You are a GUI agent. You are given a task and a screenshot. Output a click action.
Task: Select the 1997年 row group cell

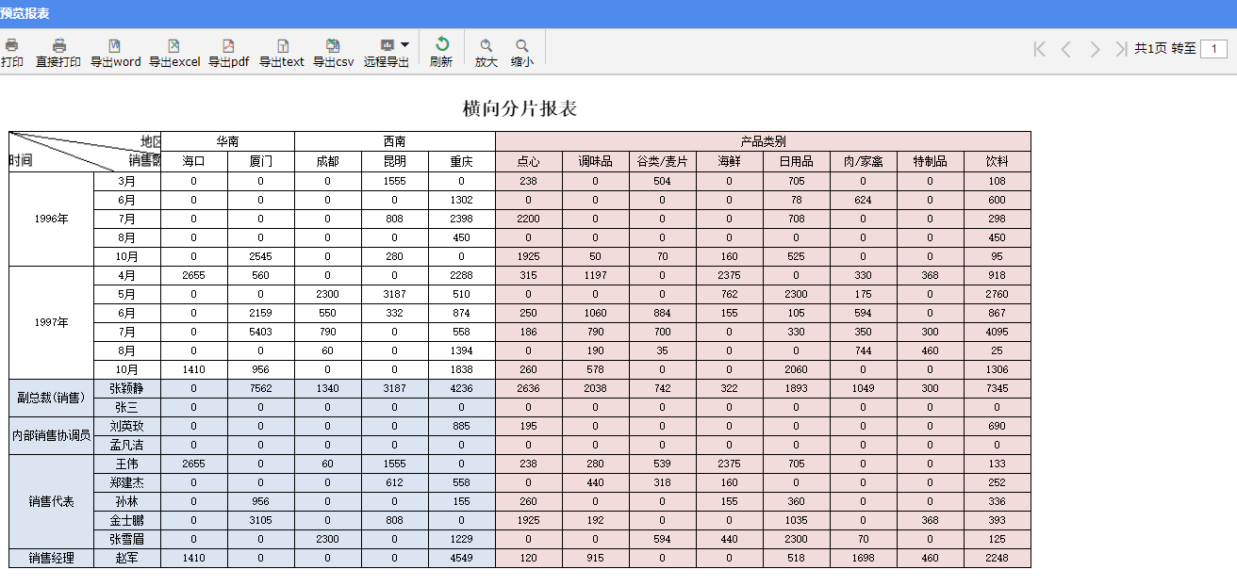click(x=51, y=322)
